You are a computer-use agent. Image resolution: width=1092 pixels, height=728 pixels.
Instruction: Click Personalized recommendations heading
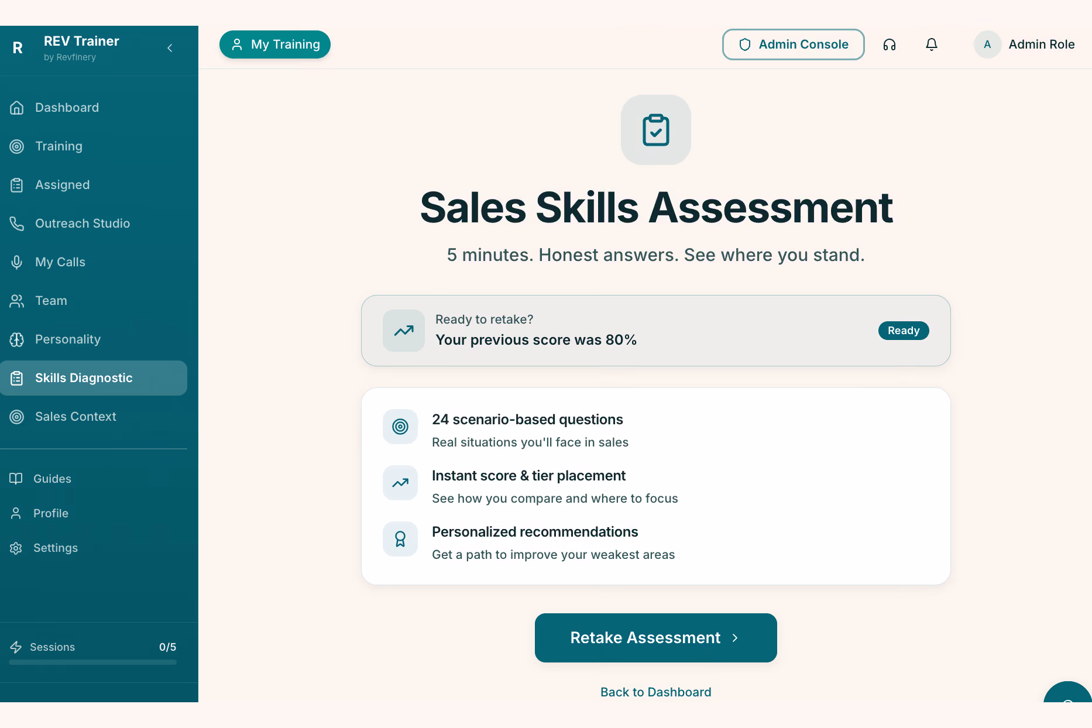(535, 532)
